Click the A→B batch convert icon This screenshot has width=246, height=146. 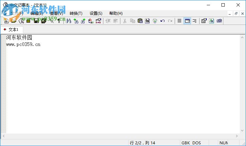coord(98,21)
